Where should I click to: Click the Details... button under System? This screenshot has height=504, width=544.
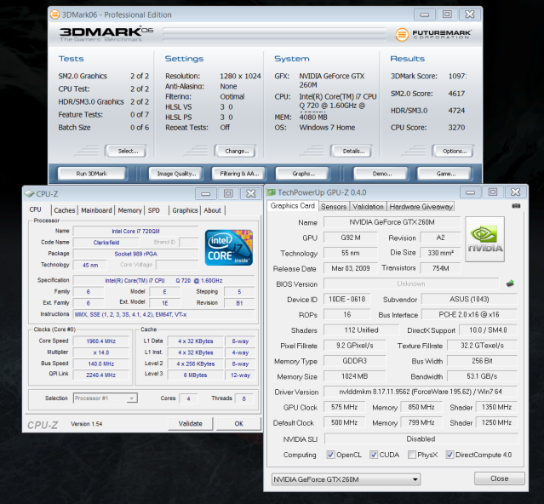click(352, 151)
